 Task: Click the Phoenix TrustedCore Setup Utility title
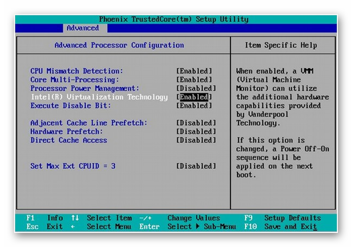tap(174, 19)
